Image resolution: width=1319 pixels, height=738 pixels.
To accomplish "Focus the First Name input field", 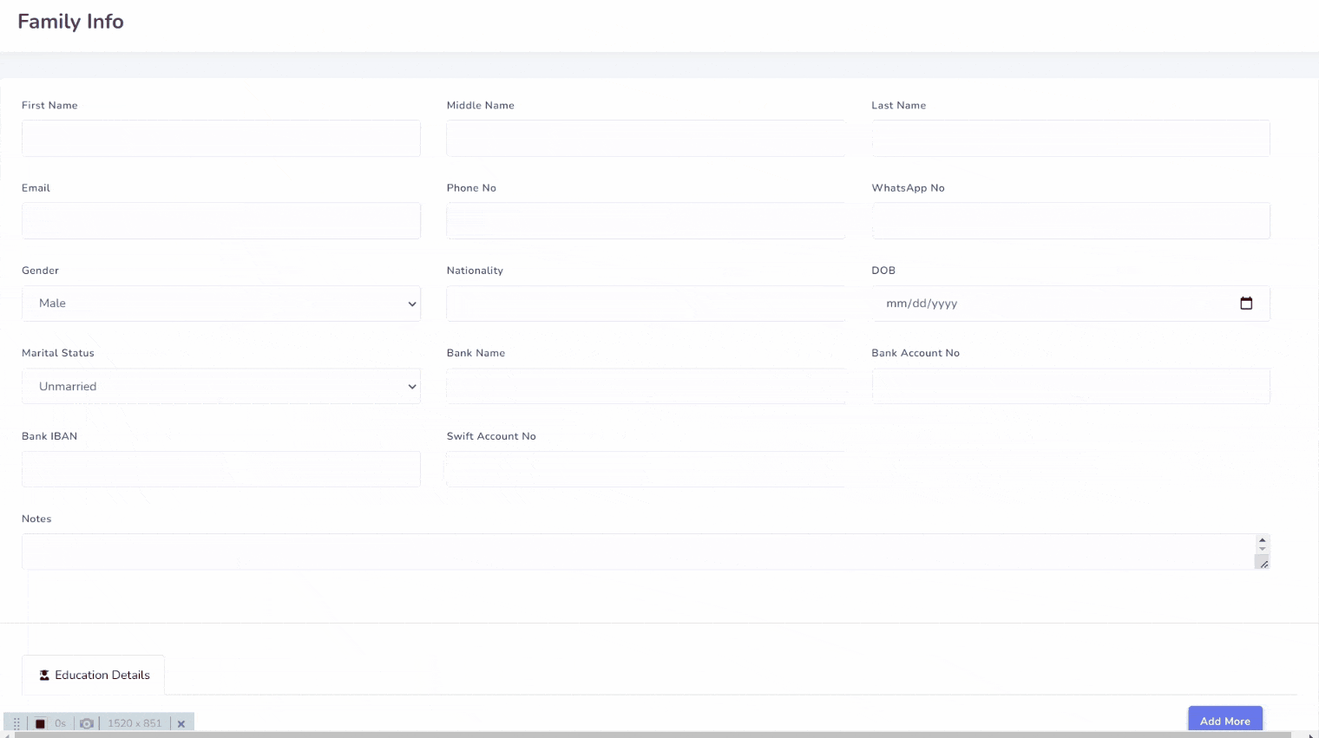I will tap(221, 138).
